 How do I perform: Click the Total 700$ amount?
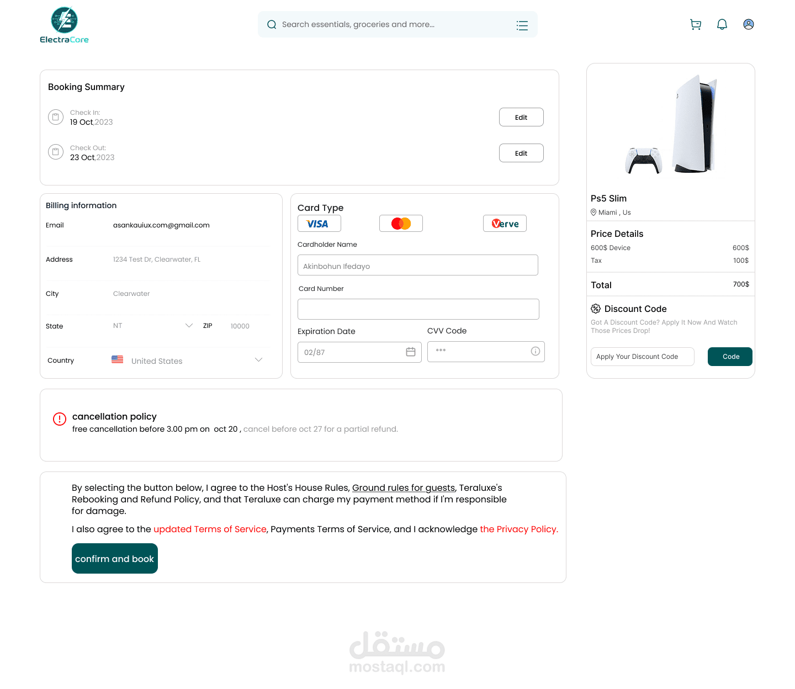pos(741,284)
